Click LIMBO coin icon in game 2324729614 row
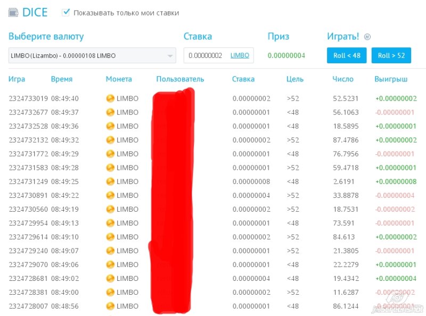426x316 pixels. click(x=110, y=237)
